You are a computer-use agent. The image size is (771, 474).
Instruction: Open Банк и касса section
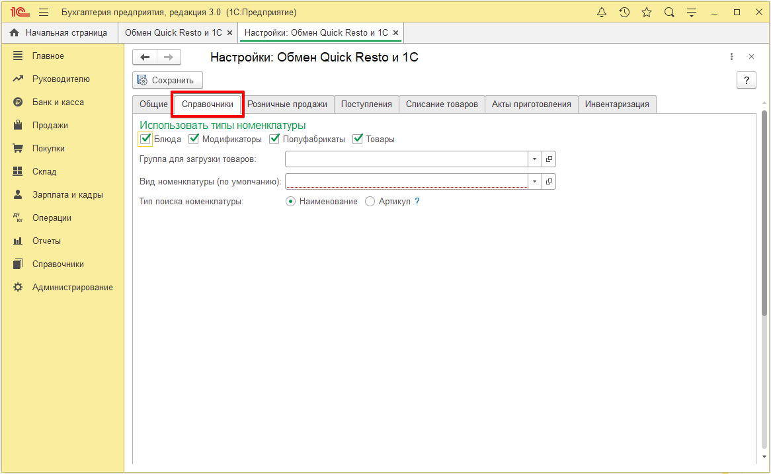pos(62,102)
